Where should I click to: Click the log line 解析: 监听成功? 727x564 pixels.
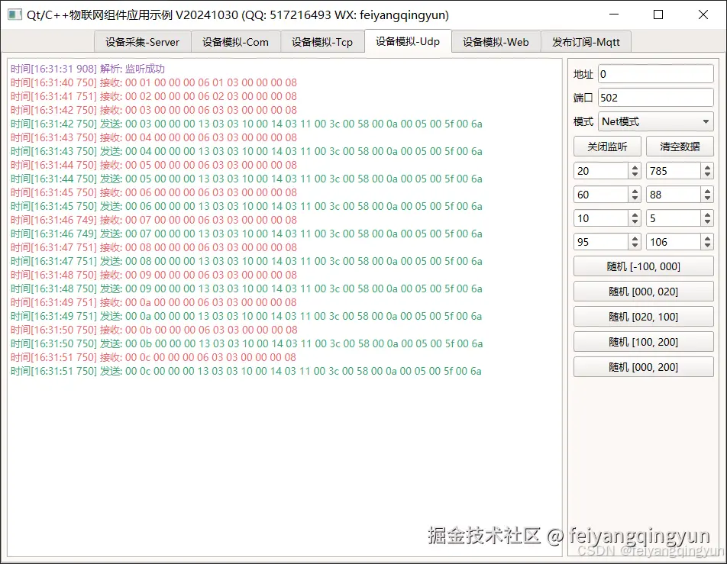[88, 69]
